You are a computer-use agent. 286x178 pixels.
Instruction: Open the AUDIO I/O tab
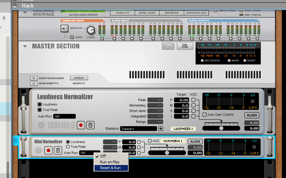[x=123, y=13]
